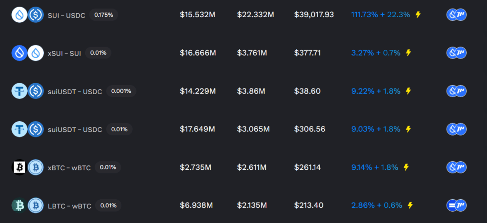Click the LBTC – wBTC token pair icons
Image resolution: width=487 pixels, height=223 pixels.
click(27, 205)
